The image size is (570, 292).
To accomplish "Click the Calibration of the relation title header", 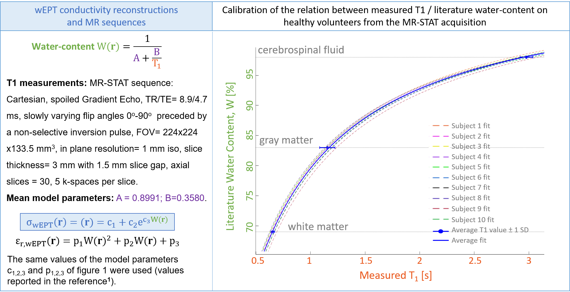I will tap(385, 16).
